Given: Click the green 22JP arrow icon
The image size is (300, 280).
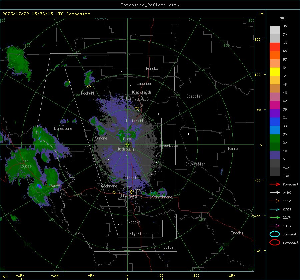Looking at the screenshot, I should tap(275, 217).
